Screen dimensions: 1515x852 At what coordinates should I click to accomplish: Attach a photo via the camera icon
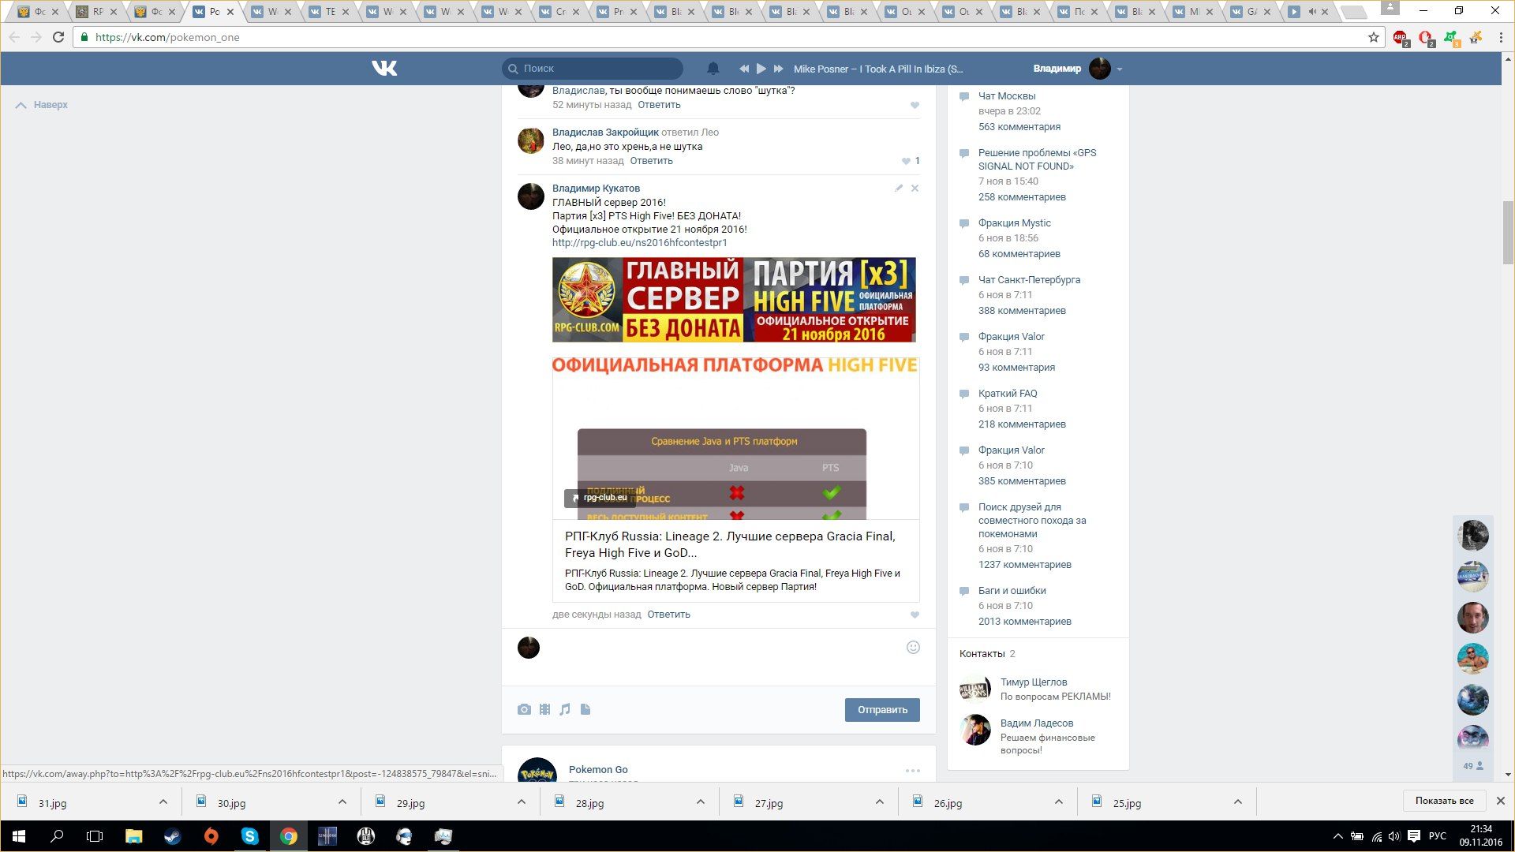[x=524, y=709]
